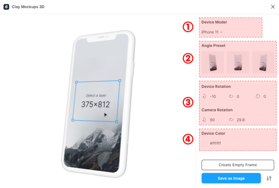Click the Clay Mockups 3D logo icon
This screenshot has width=279, height=188.
click(x=6, y=7)
